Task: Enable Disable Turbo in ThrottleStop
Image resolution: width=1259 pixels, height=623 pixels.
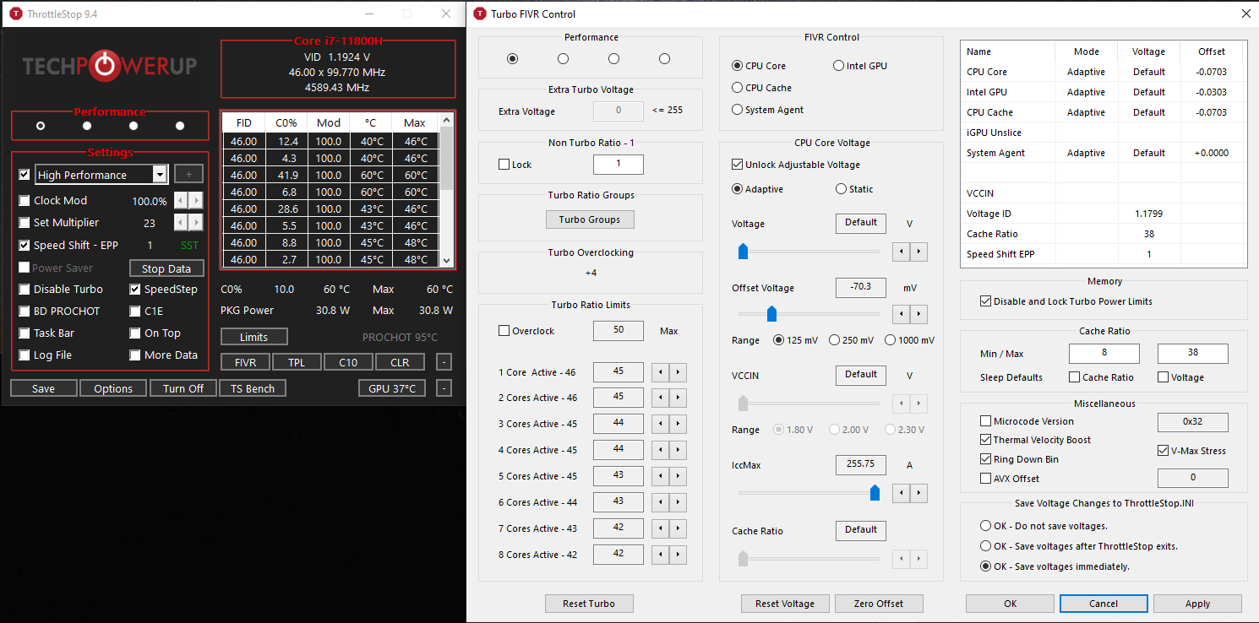Action: 25,290
